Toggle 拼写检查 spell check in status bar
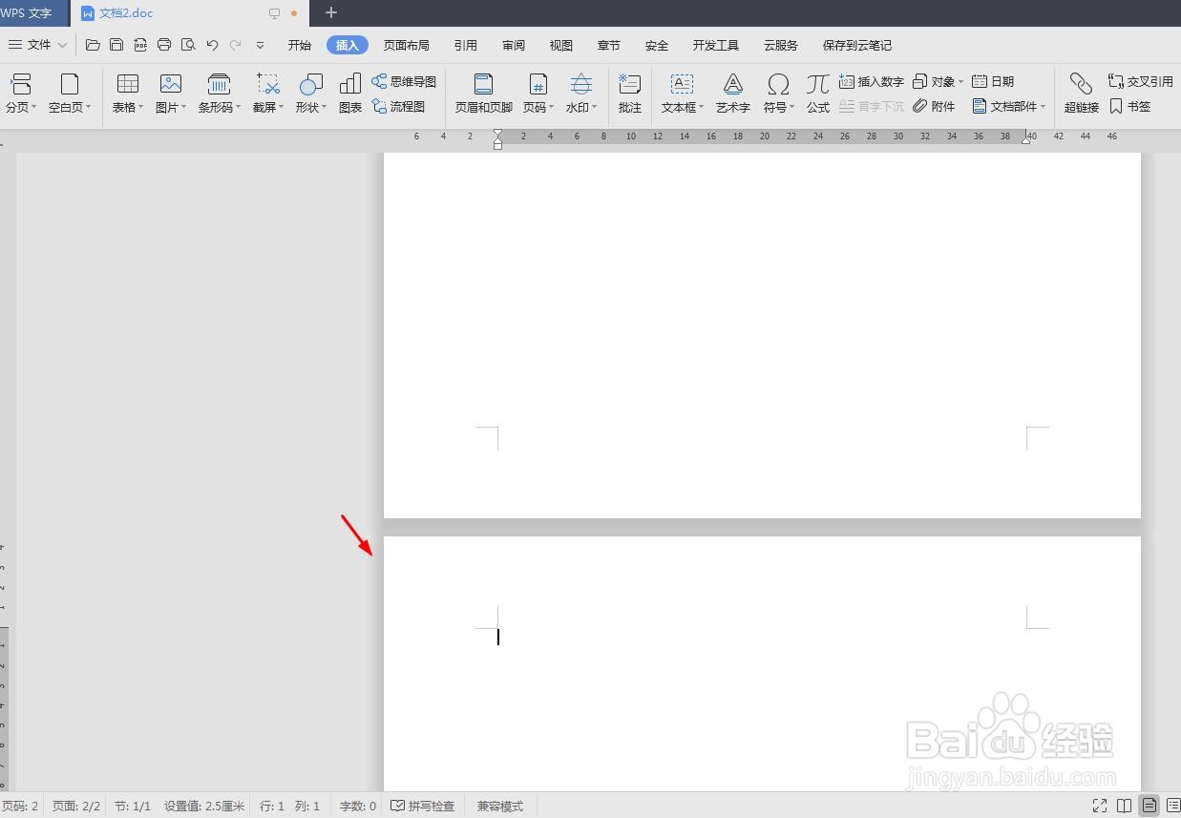Image resolution: width=1181 pixels, height=818 pixels. point(423,806)
